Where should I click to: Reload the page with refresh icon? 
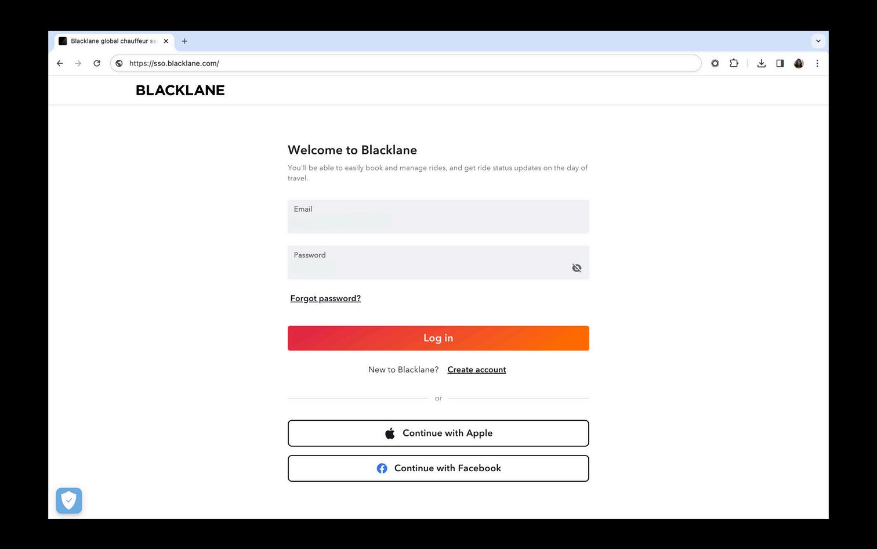(97, 63)
